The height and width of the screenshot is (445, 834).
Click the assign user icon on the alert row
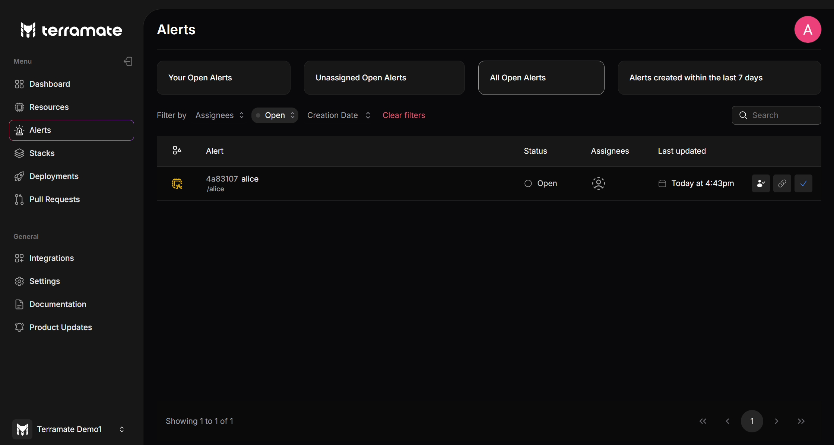[761, 183]
